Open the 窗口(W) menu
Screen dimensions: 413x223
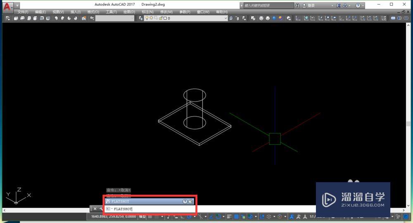pos(203,12)
